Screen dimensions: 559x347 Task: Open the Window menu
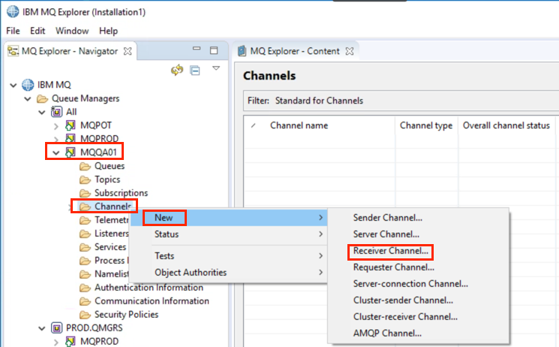[x=72, y=31]
